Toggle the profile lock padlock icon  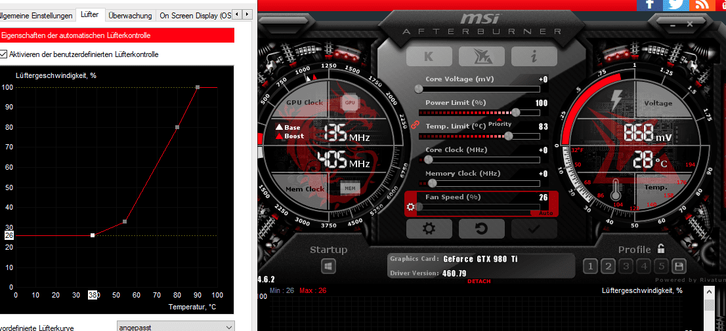point(661,249)
